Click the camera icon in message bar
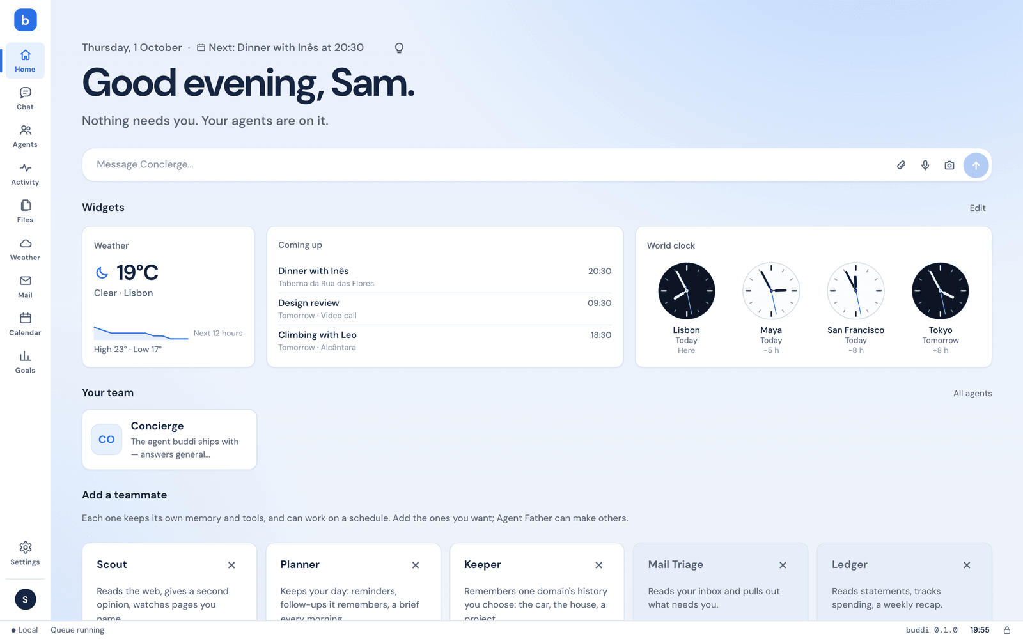 949,165
